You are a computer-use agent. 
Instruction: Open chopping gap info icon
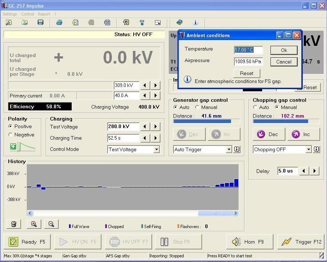pyautogui.click(x=316, y=149)
